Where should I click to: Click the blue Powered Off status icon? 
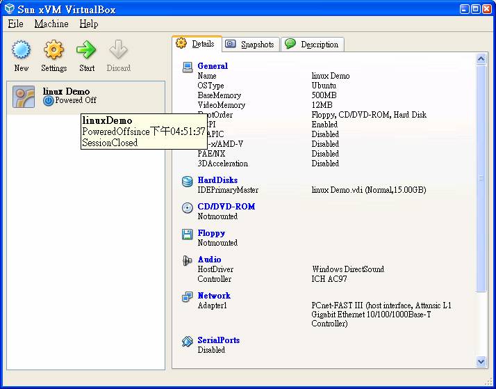coord(49,101)
